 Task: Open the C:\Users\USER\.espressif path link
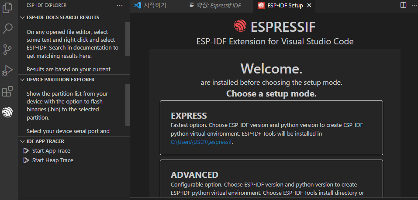tap(201, 142)
